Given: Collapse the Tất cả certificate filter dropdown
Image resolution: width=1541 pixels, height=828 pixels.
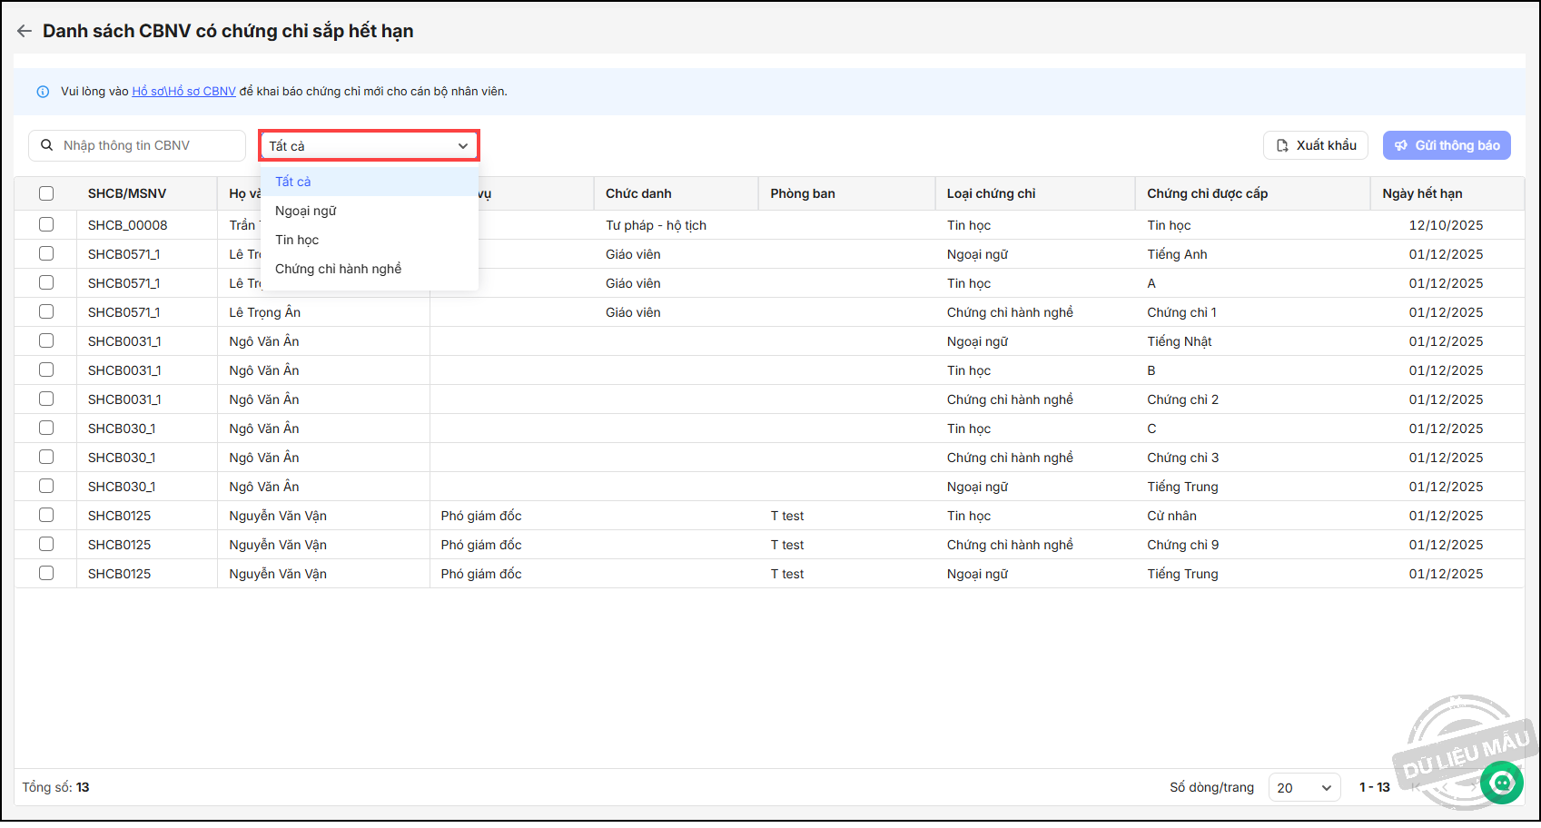Looking at the screenshot, I should point(462,146).
